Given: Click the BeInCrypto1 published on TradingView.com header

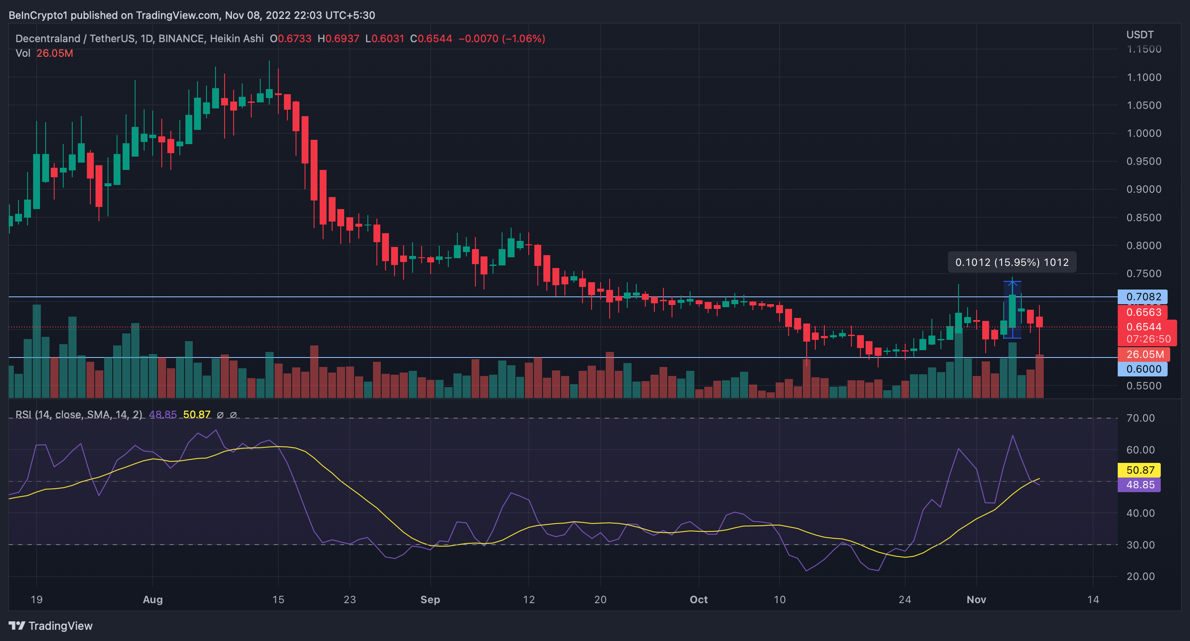Looking at the screenshot, I should (192, 15).
